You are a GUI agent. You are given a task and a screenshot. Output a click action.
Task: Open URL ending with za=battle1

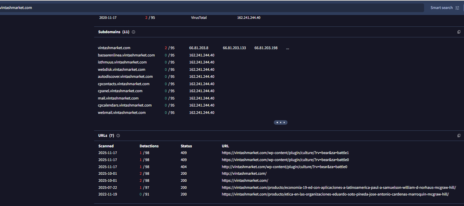285,153
